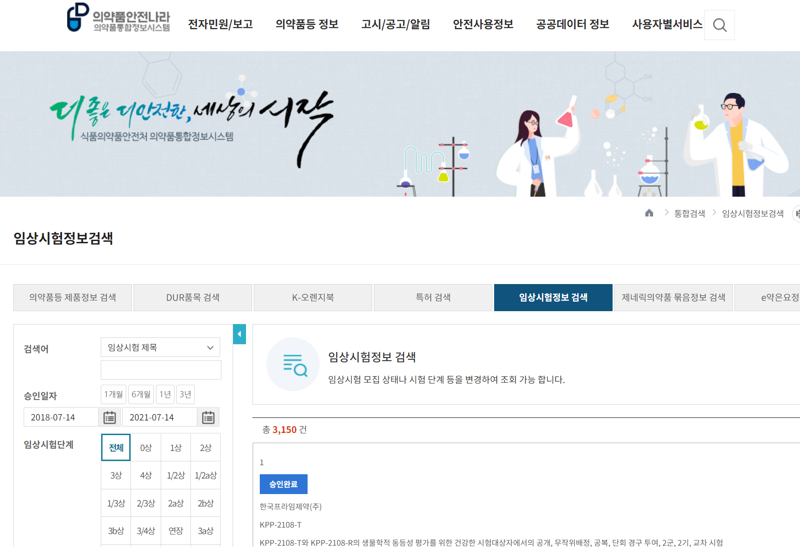Switch to the 특허 검색 tab
The image size is (800, 547).
[x=433, y=297]
